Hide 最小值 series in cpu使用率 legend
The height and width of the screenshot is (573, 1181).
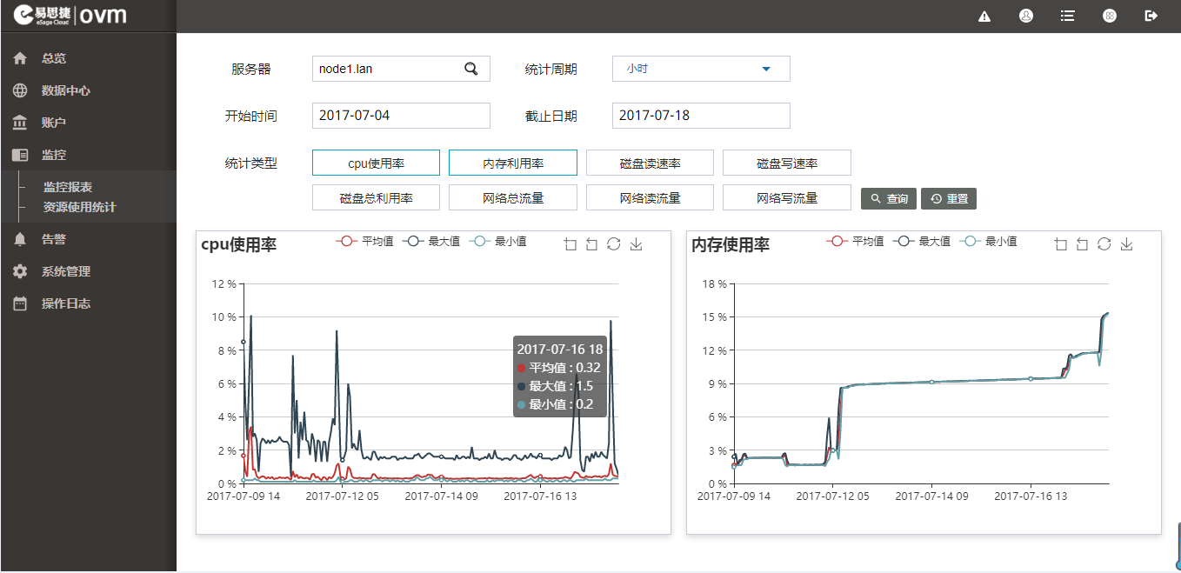click(x=497, y=242)
